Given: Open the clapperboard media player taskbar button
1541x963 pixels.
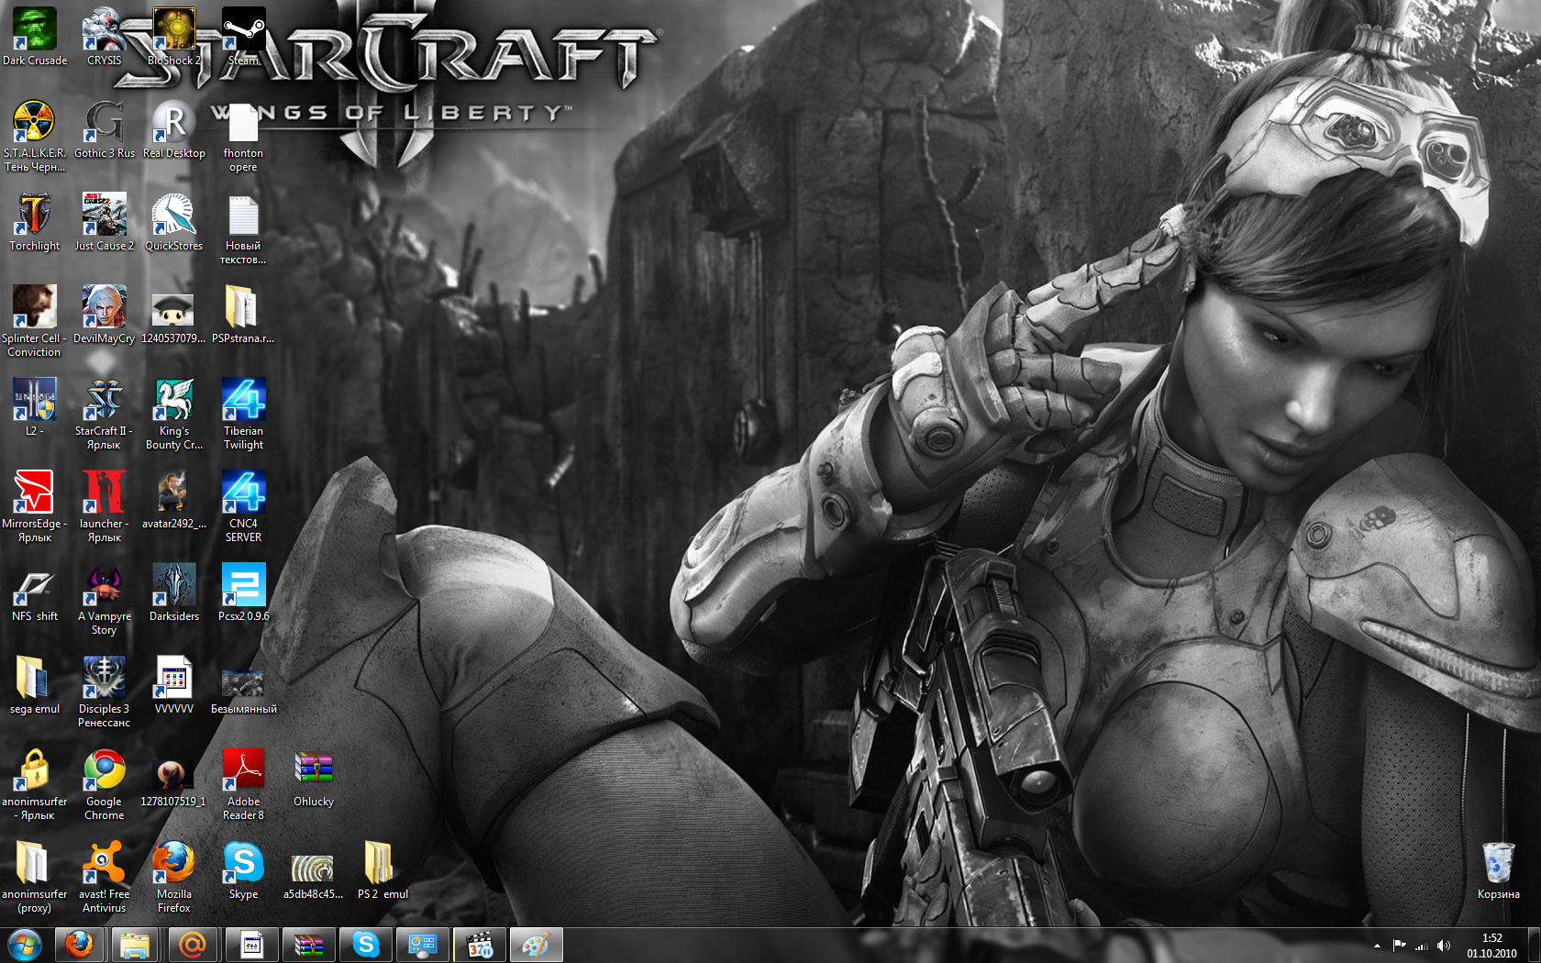Looking at the screenshot, I should pos(480,945).
